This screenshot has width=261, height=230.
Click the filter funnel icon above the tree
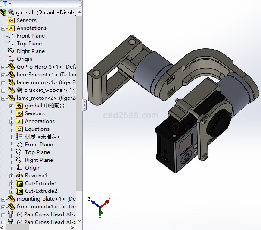(4, 3)
